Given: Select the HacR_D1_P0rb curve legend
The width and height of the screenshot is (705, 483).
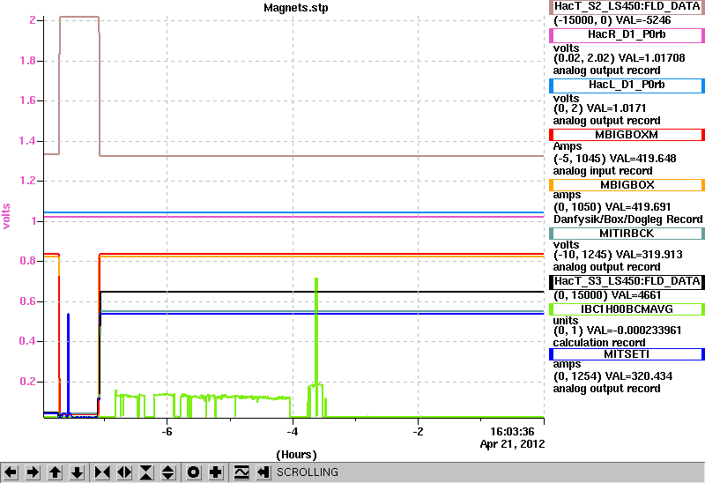Looking at the screenshot, I should click(627, 35).
